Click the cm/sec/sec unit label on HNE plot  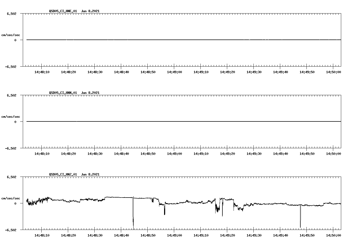tap(11, 35)
